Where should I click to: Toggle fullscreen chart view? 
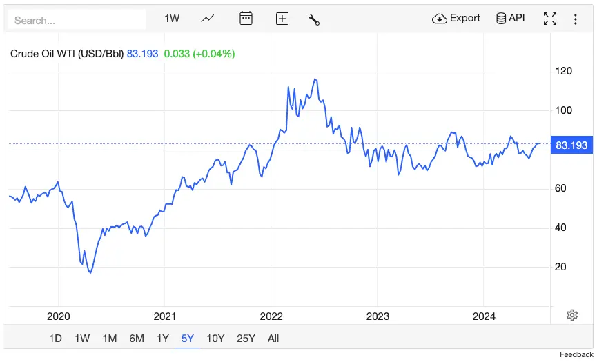(x=549, y=19)
